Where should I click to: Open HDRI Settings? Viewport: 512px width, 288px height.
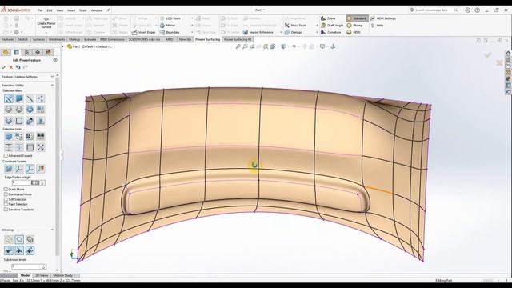tap(383, 18)
